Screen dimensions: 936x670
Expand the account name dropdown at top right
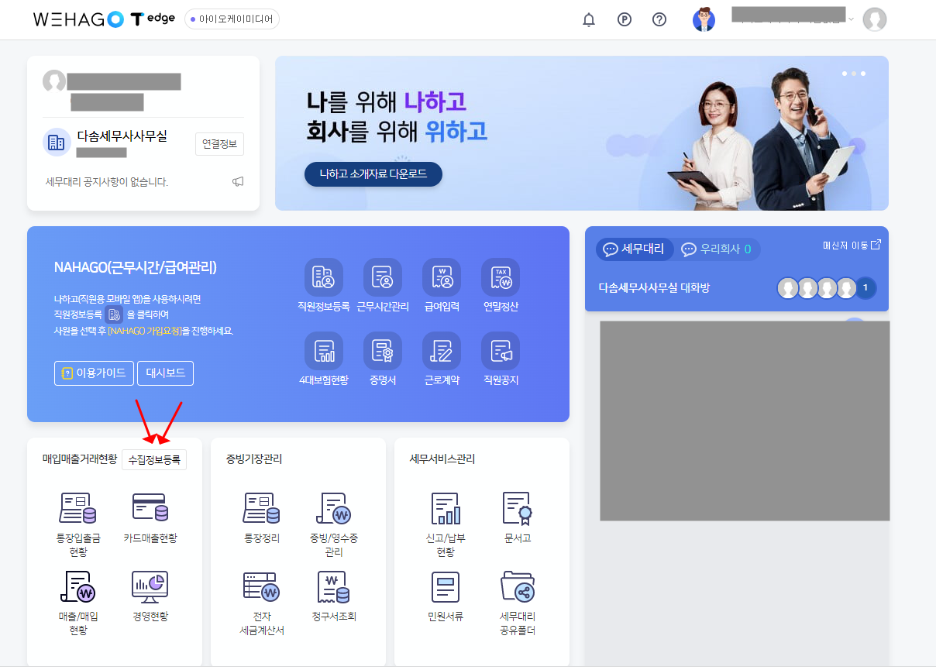[x=850, y=19]
